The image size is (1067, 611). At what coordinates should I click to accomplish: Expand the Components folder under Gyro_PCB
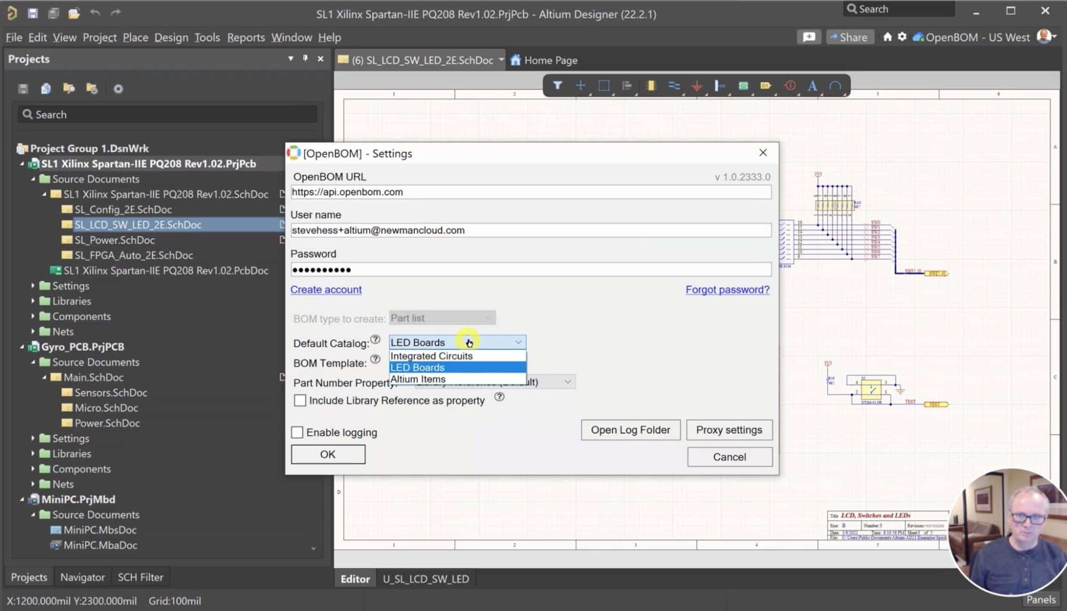(33, 469)
